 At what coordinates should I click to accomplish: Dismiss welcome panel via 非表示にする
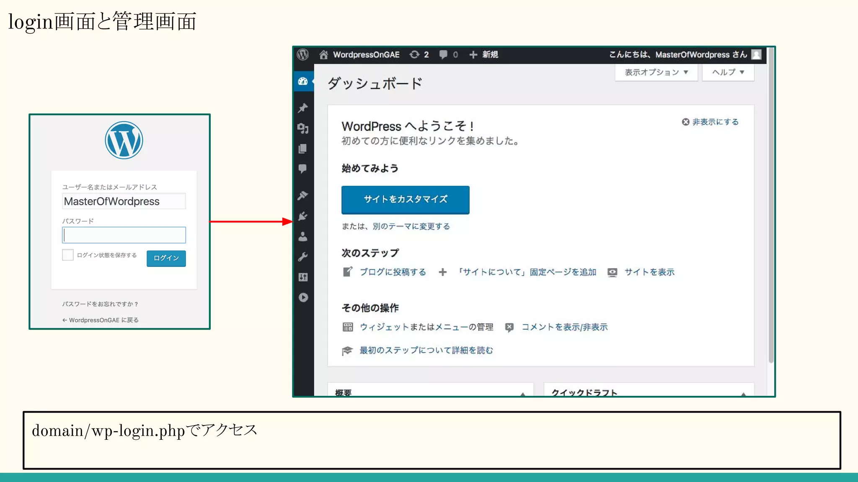coord(710,122)
